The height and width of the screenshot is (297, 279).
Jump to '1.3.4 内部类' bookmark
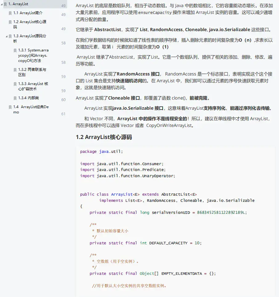pos(29,98)
